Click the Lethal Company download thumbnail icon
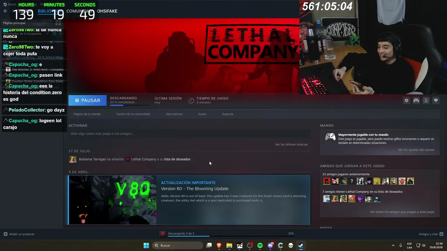Image resolution: width=447 pixels, height=251 pixels. click(x=163, y=234)
